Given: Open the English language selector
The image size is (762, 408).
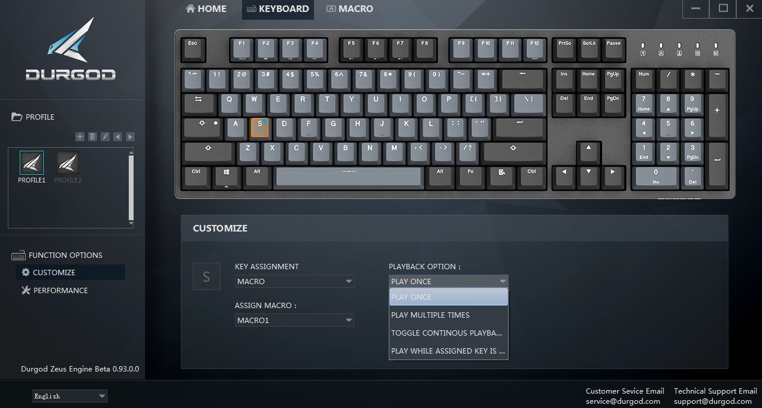Looking at the screenshot, I should point(70,396).
